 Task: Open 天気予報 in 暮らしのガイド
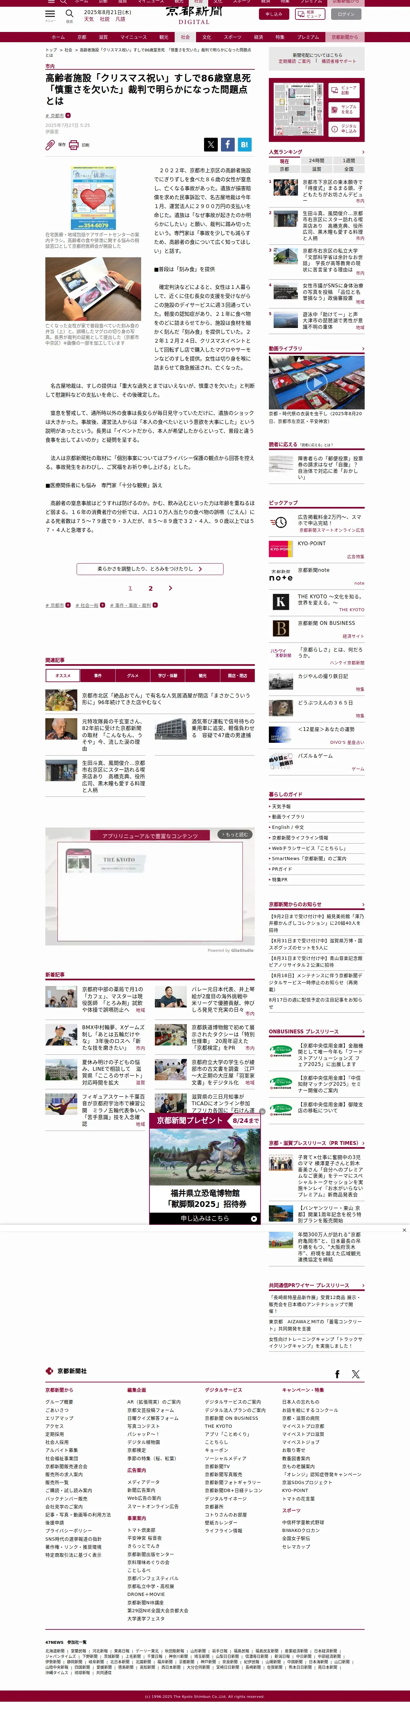pos(281,806)
